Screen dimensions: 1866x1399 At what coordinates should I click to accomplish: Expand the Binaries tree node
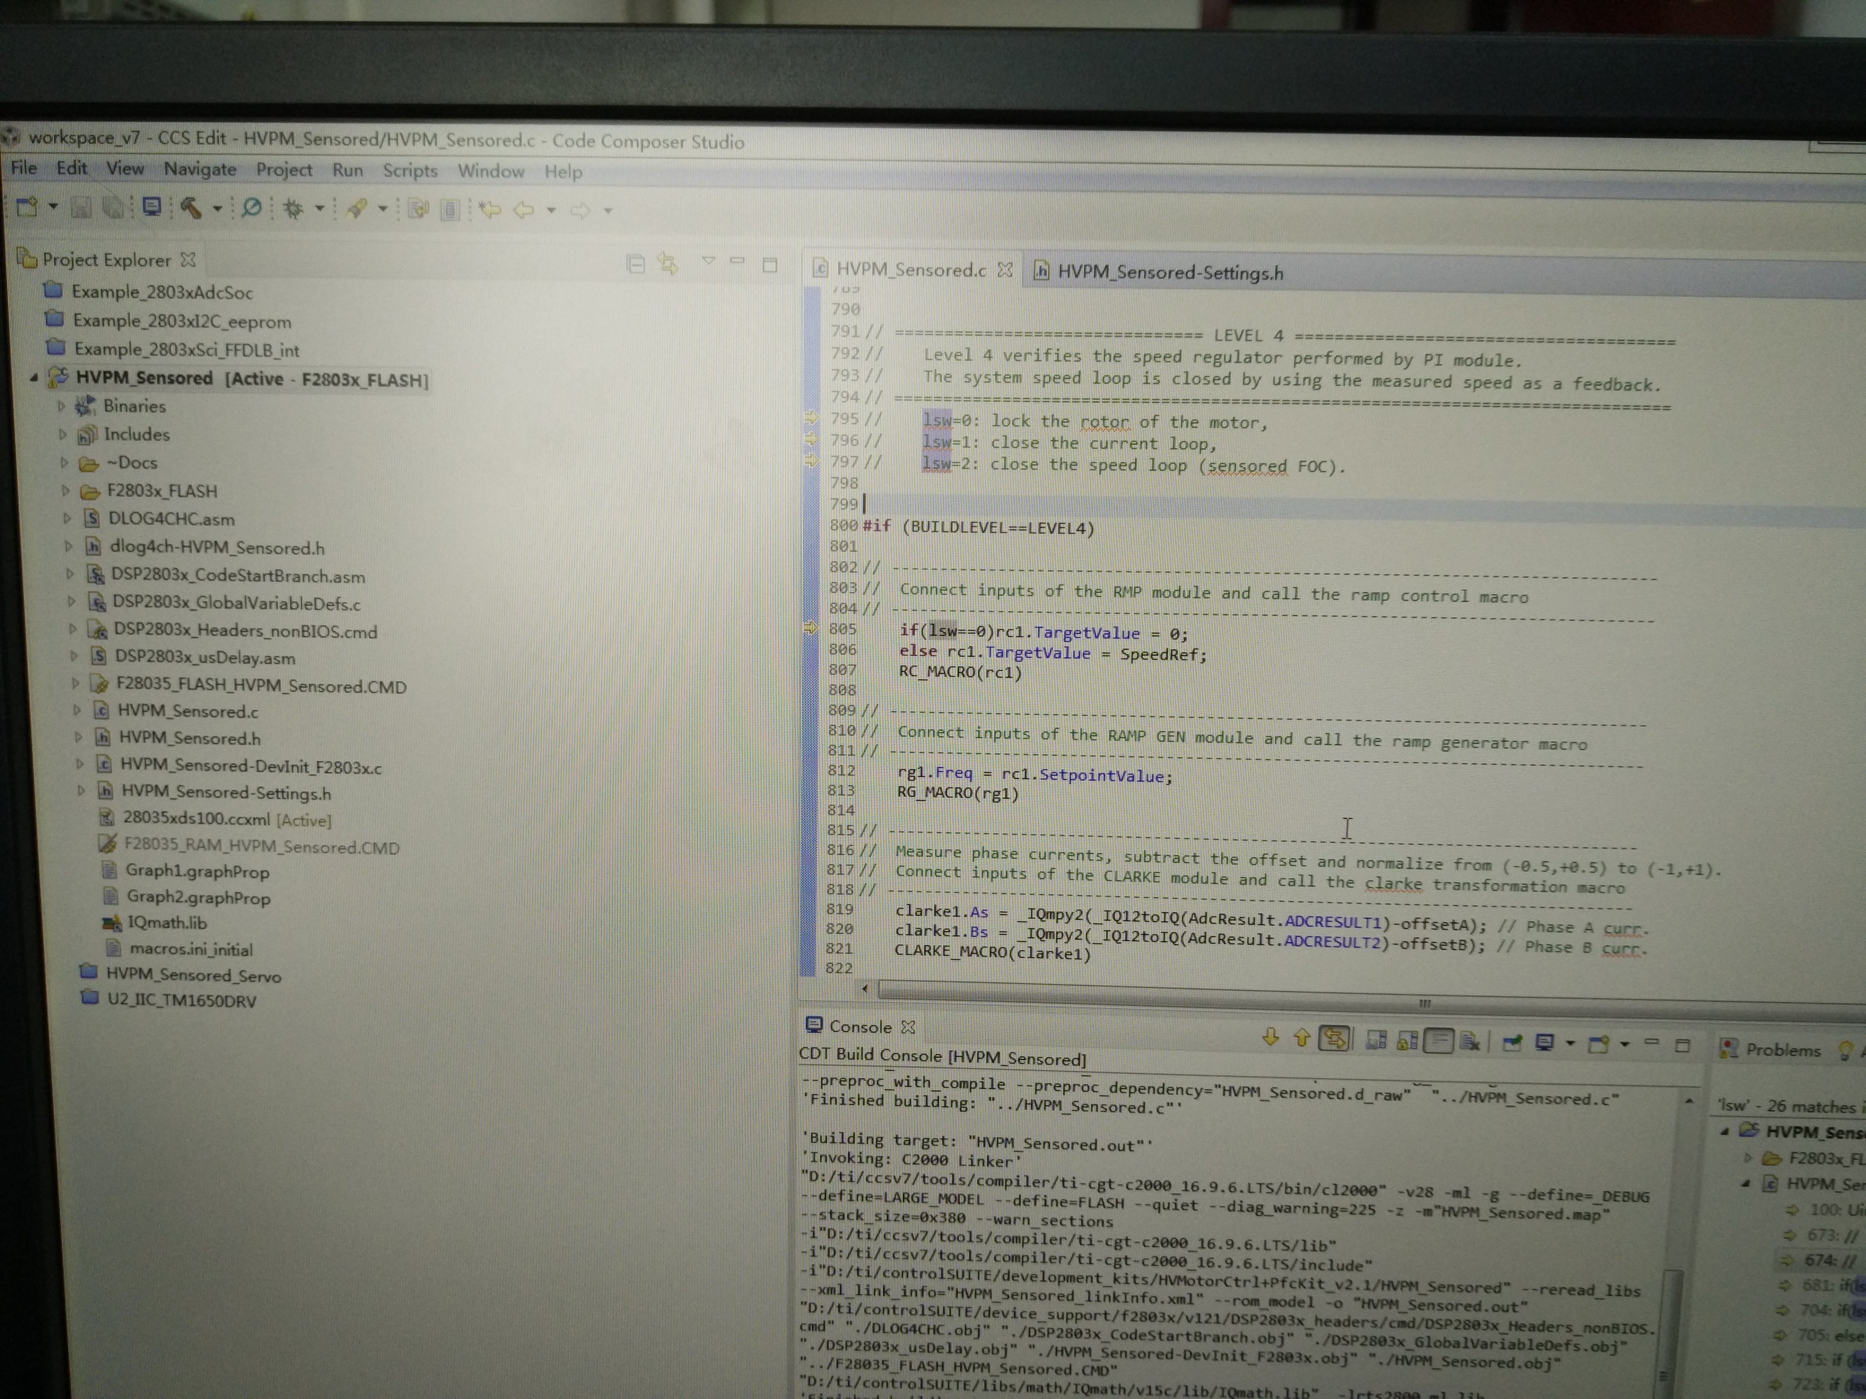point(62,406)
